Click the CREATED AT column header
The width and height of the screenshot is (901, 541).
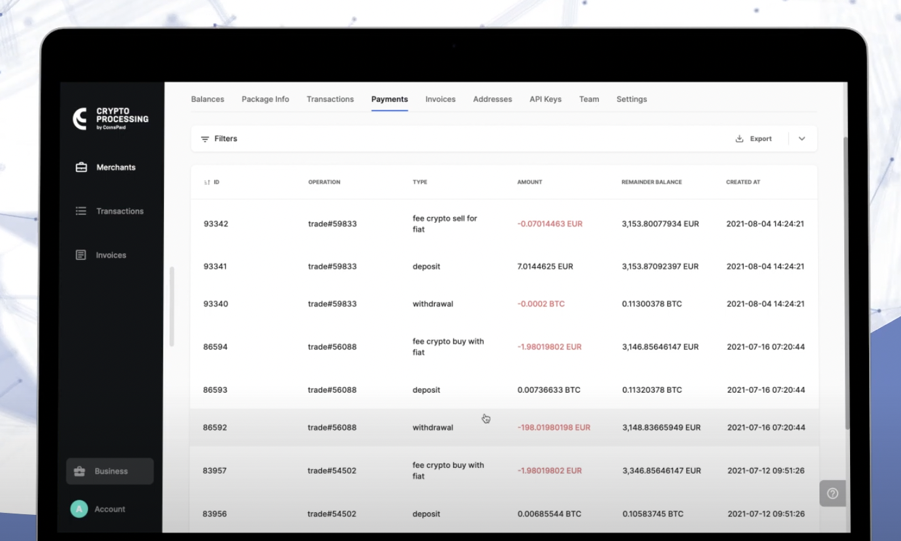[x=743, y=182]
